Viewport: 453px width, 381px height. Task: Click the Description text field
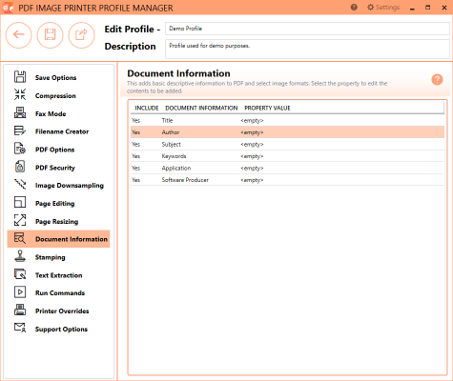307,49
